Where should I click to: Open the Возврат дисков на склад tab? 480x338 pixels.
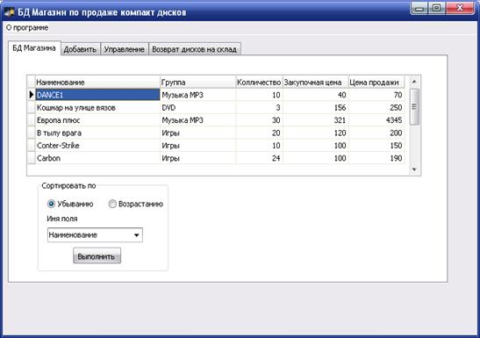pos(195,49)
